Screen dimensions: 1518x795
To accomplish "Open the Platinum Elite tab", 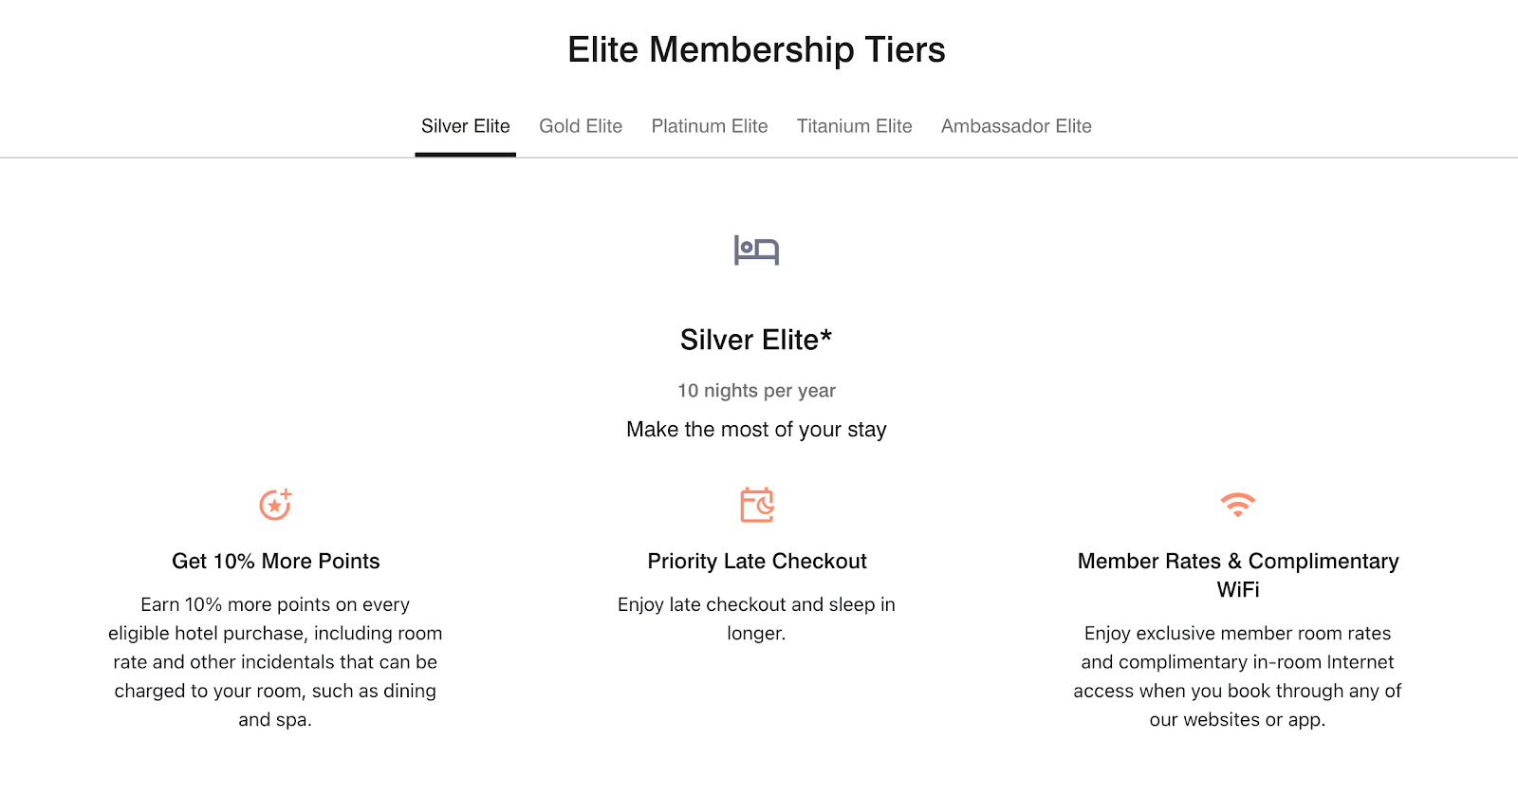I will 710,126.
